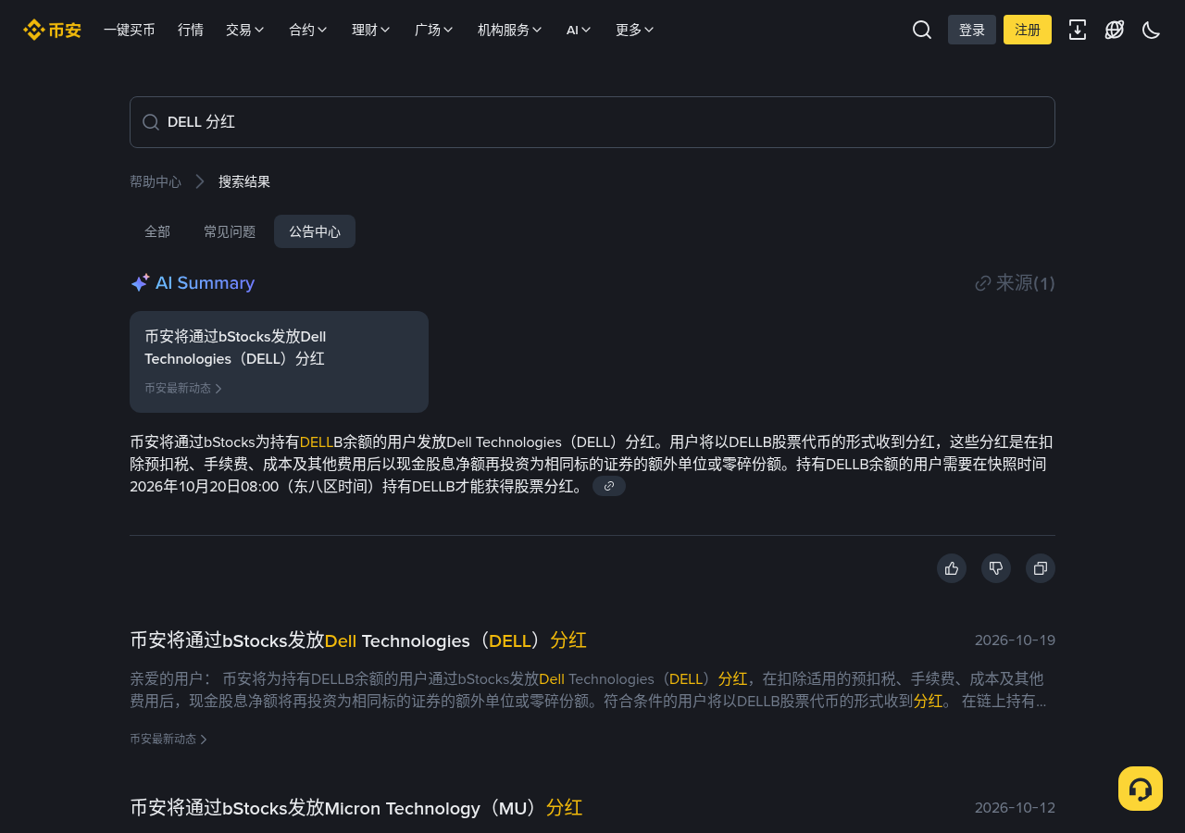1185x833 pixels.
Task: Expand the 理财 dropdown menu
Action: click(371, 30)
